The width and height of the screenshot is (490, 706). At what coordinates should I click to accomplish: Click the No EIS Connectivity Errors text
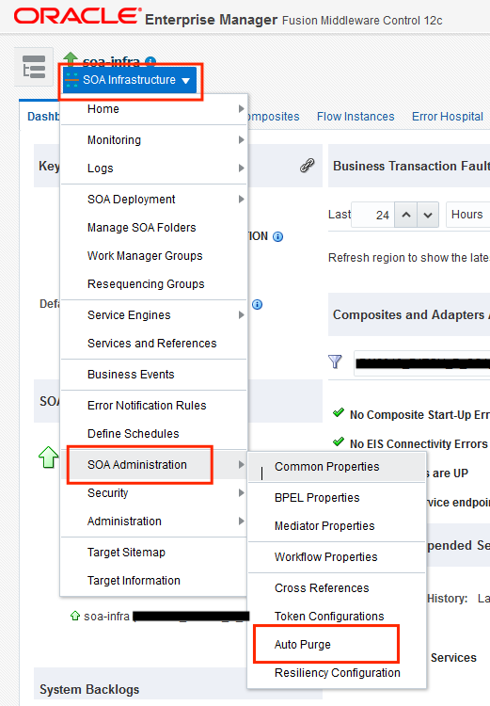(x=419, y=444)
